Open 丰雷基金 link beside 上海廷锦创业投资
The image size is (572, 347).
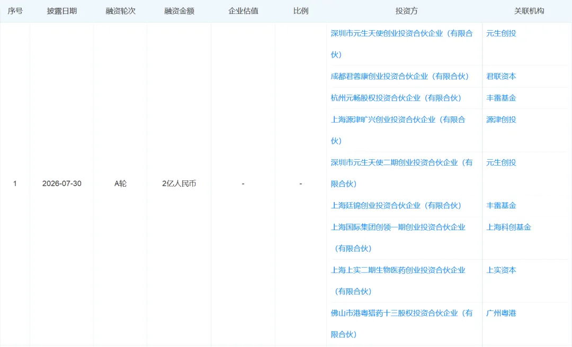(501, 205)
